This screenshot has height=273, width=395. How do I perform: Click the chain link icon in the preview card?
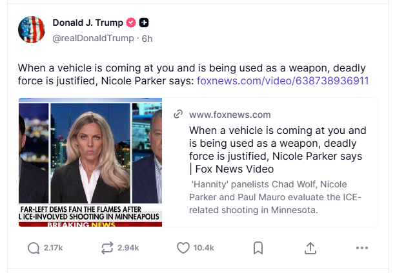pos(179,115)
